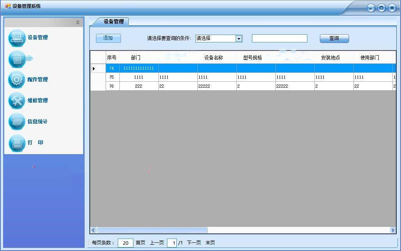Click the app logo in title bar

click(x=8, y=6)
